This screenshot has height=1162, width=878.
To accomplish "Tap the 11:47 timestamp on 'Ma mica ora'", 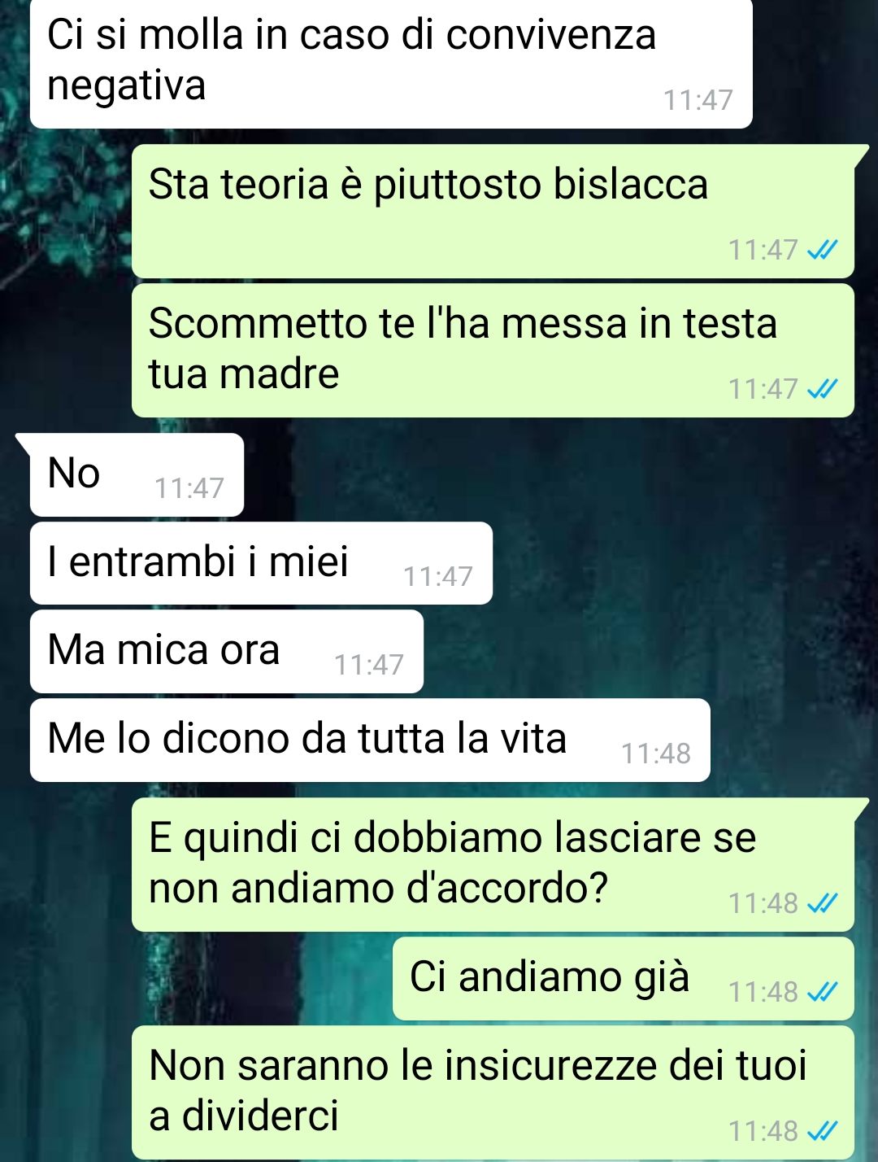I will [x=369, y=665].
